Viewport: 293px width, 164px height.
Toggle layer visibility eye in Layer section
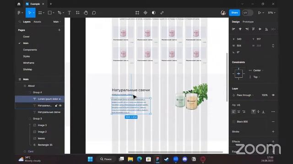(x=273, y=95)
